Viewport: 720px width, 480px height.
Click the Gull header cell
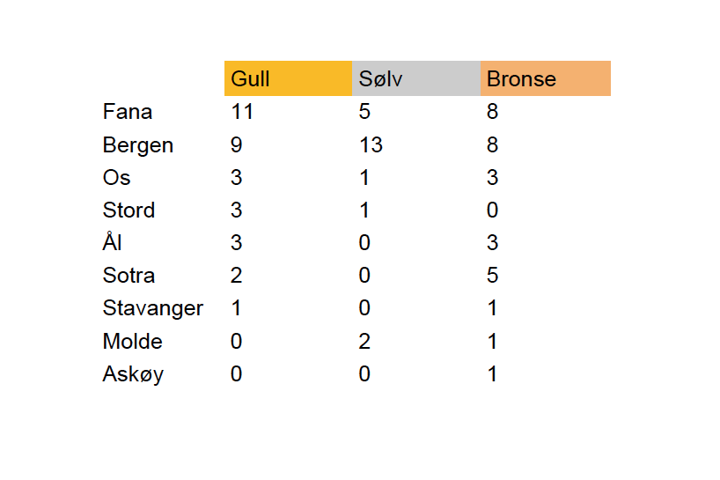288,78
